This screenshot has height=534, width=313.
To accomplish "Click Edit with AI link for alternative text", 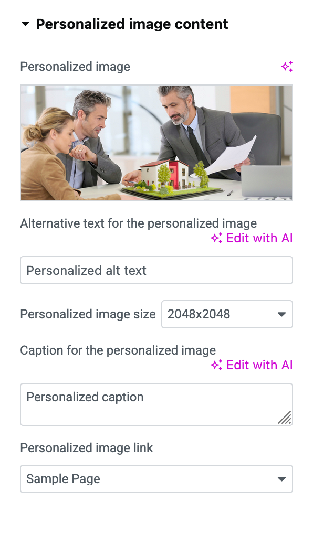I will coord(252,238).
